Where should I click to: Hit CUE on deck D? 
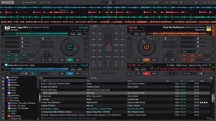pyautogui.click(x=139, y=60)
